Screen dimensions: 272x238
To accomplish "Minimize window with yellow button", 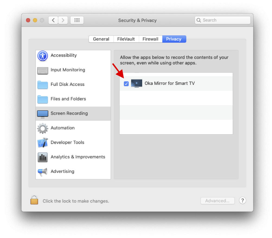I will point(35,20).
